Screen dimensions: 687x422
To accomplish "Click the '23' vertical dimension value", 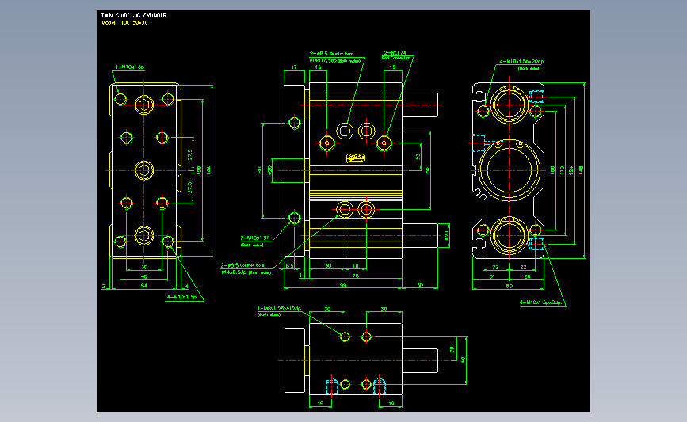I will 418,156.
